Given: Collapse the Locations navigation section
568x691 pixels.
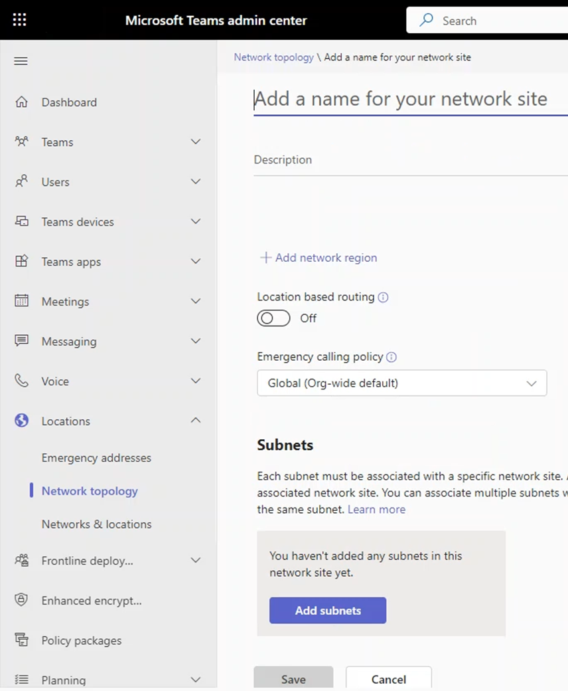Looking at the screenshot, I should [195, 421].
